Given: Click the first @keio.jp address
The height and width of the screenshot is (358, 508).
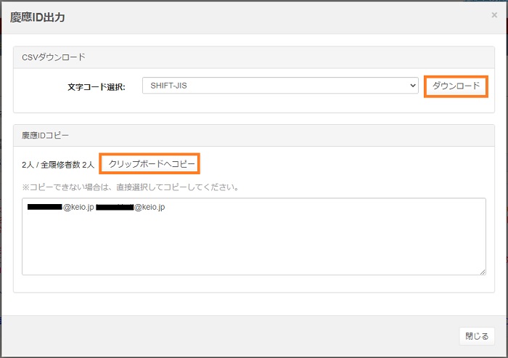Looking at the screenshot, I should pyautogui.click(x=79, y=208).
